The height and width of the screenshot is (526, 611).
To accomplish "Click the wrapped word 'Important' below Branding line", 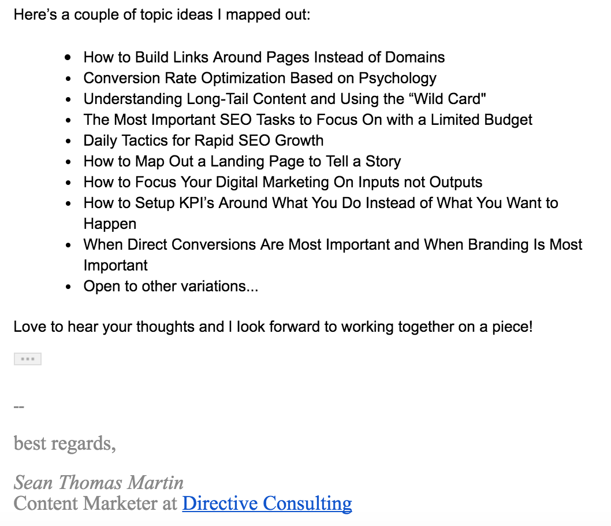I will pyautogui.click(x=116, y=265).
